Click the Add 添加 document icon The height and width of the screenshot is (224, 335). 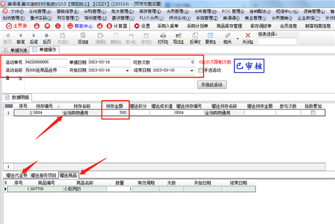click(82, 36)
